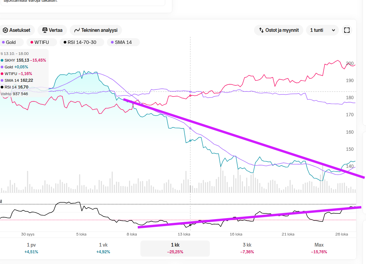Image resolution: width=366 pixels, height=264 pixels.
Task: Click the Asetukset button label
Action: (x=20, y=30)
